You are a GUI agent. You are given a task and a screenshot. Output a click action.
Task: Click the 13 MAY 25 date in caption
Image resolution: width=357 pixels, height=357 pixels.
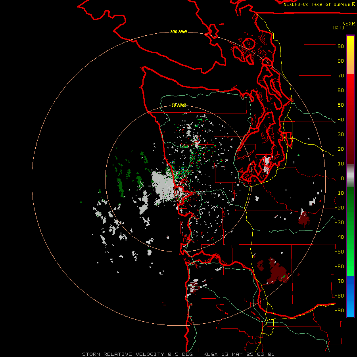click(238, 354)
